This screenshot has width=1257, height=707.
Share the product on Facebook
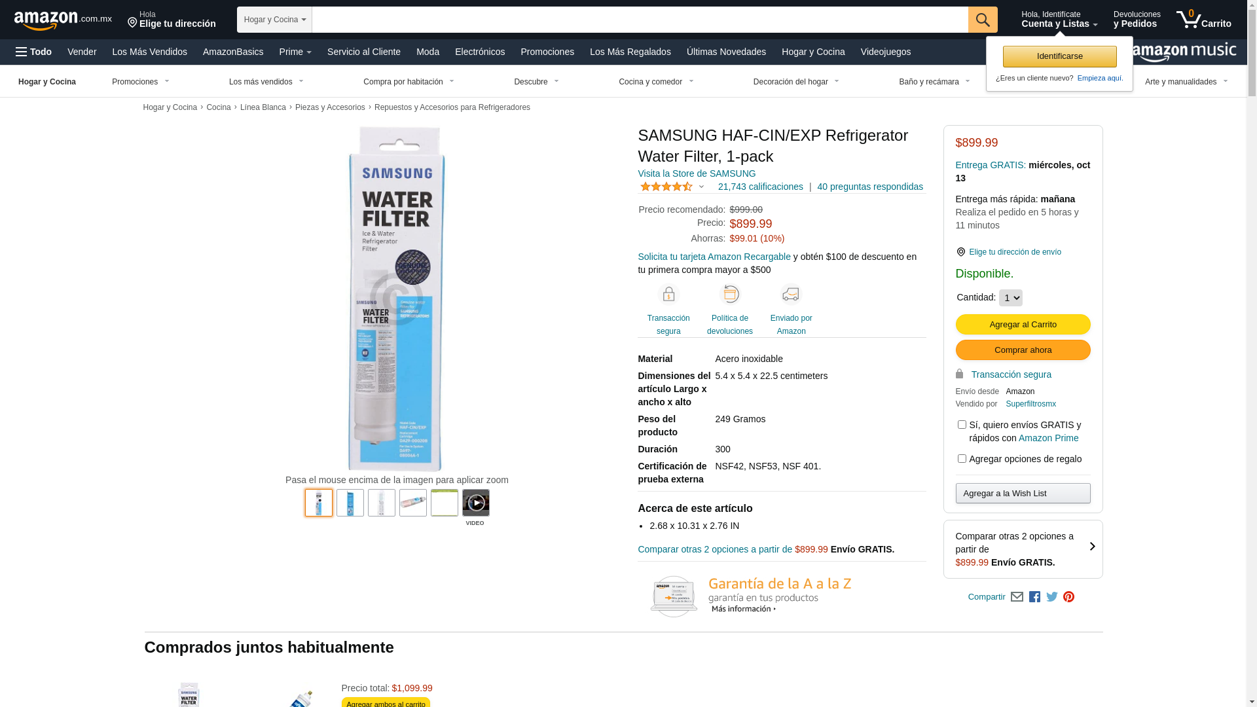point(1034,597)
